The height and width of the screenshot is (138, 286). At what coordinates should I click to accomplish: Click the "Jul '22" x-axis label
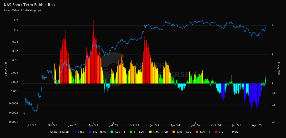tap(32, 125)
